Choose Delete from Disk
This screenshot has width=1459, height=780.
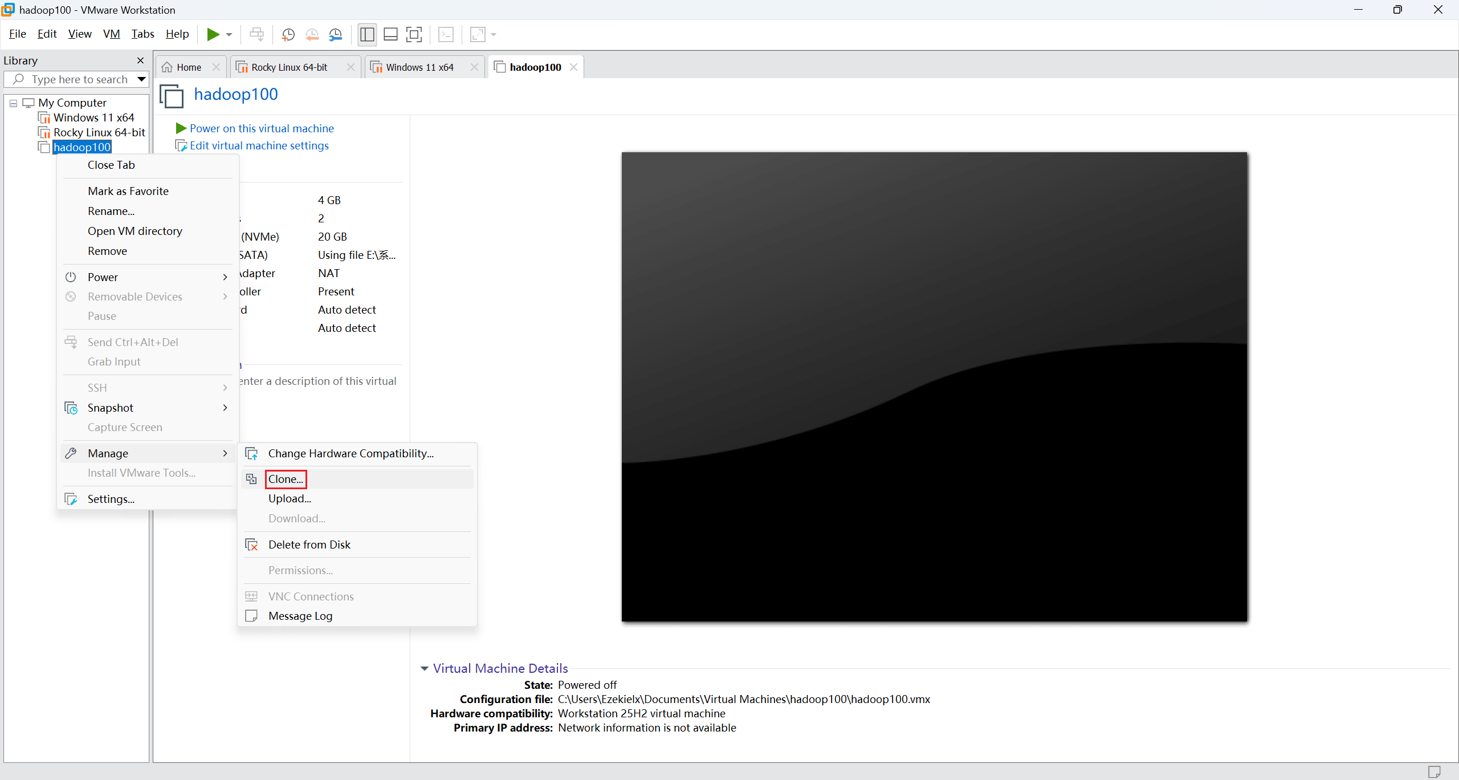coord(358,545)
